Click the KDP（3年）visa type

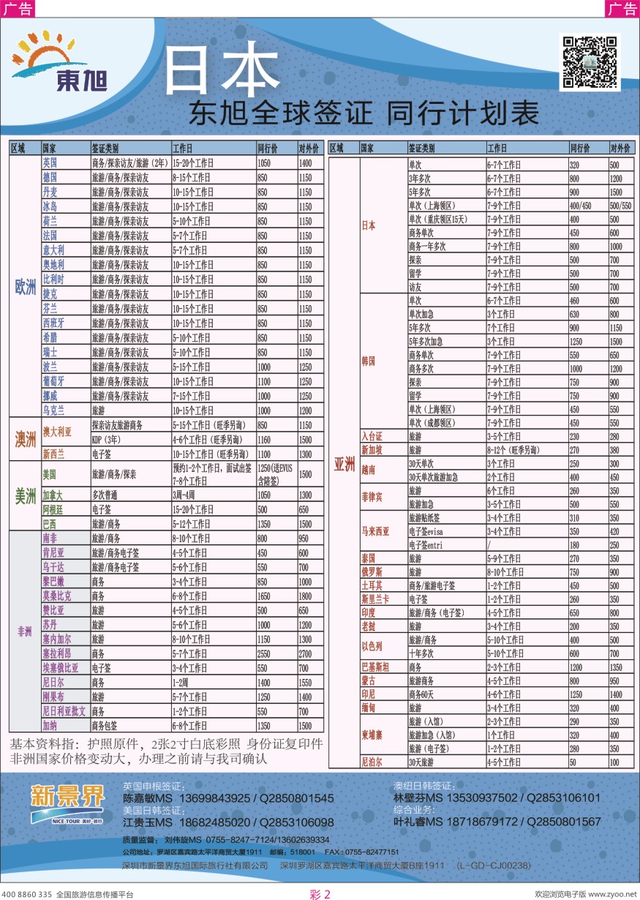pos(130,439)
